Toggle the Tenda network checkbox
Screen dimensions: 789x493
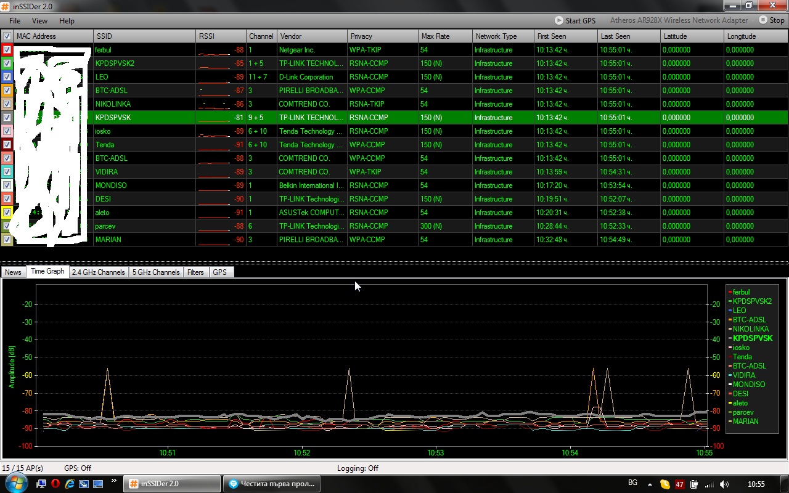tap(7, 145)
